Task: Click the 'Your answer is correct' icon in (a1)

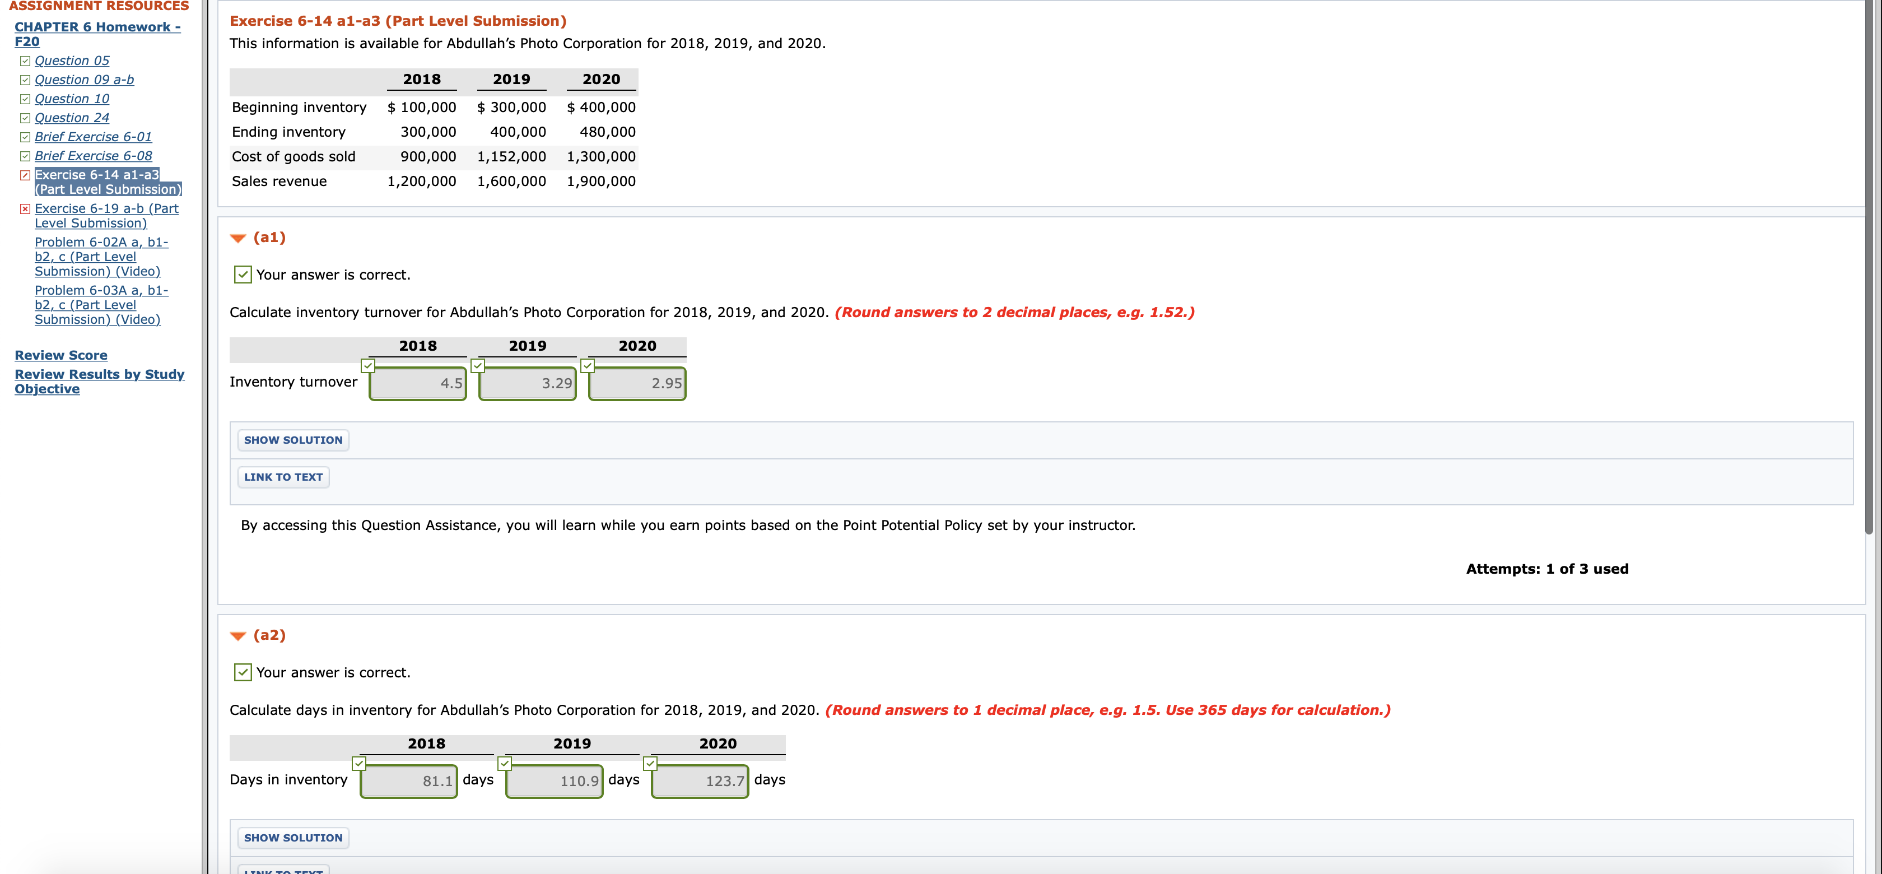Action: (242, 274)
